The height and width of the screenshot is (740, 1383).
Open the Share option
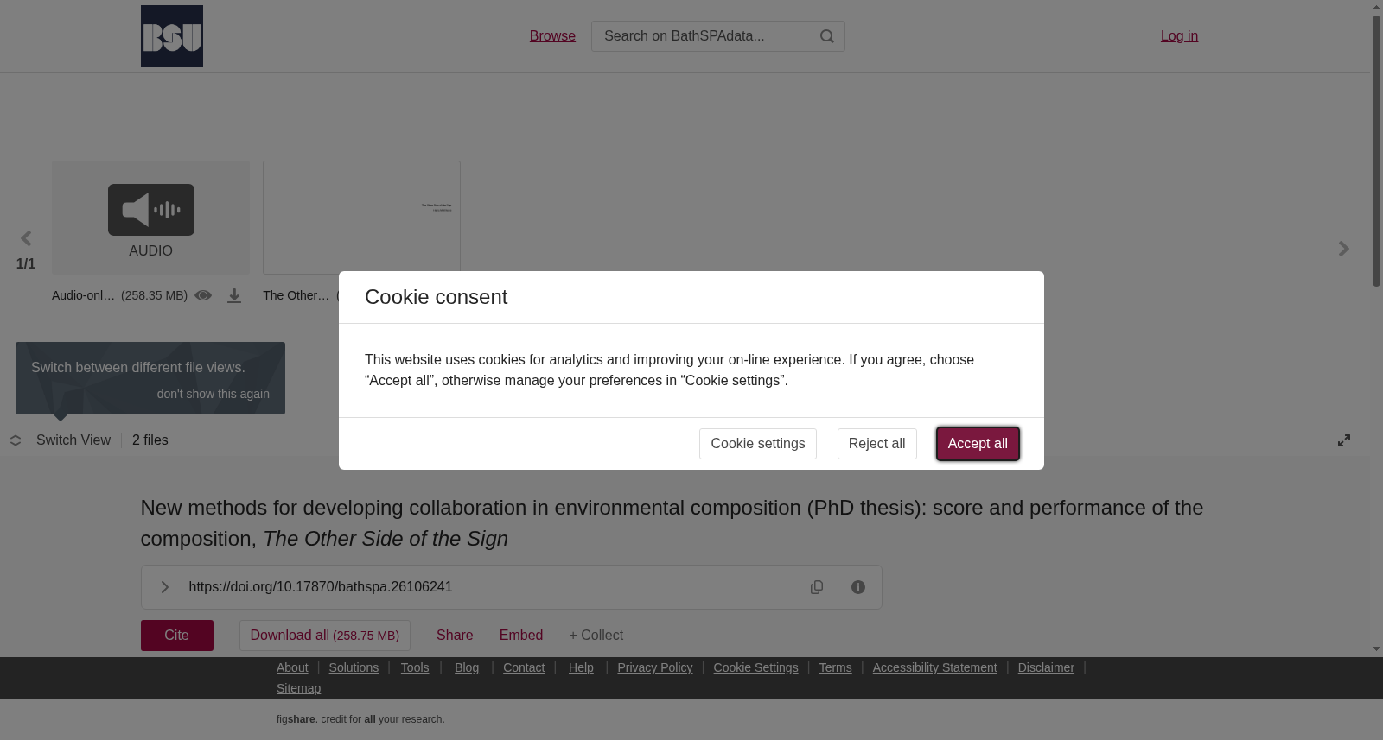[x=455, y=636]
